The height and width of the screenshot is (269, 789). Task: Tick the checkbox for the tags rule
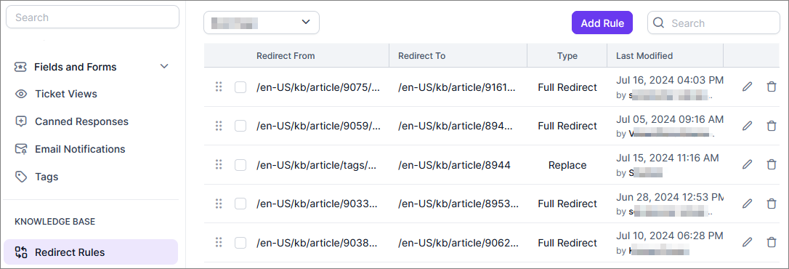(240, 165)
